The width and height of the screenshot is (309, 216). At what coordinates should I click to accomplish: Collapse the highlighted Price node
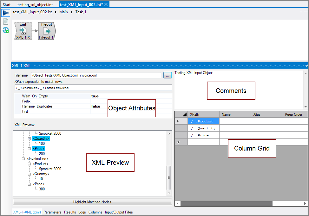[30, 149]
